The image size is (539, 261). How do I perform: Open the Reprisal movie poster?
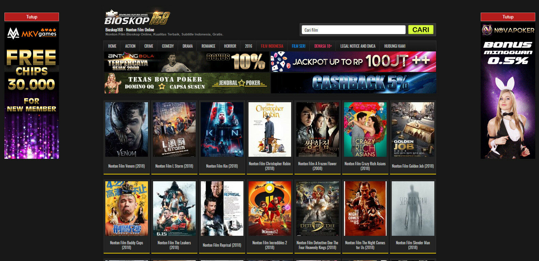(x=222, y=209)
